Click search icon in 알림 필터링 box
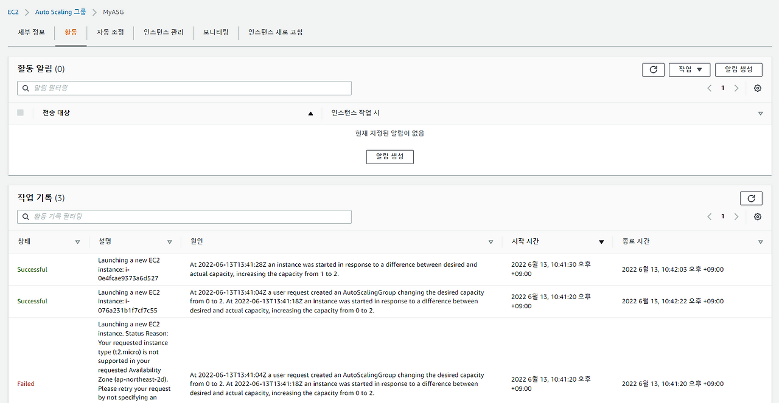 26,88
